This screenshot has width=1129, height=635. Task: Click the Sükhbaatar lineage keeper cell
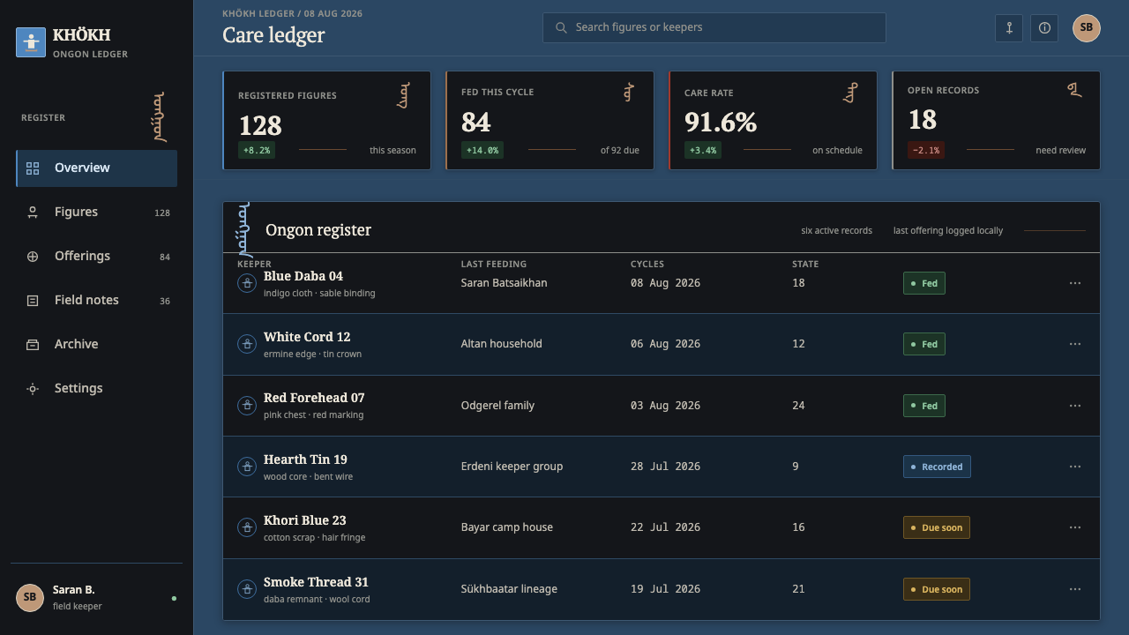coord(509,589)
